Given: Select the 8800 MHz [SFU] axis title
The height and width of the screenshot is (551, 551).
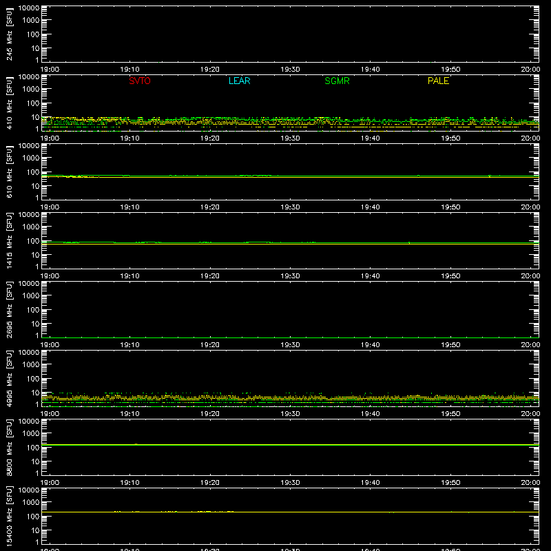Looking at the screenshot, I should pyautogui.click(x=10, y=447).
